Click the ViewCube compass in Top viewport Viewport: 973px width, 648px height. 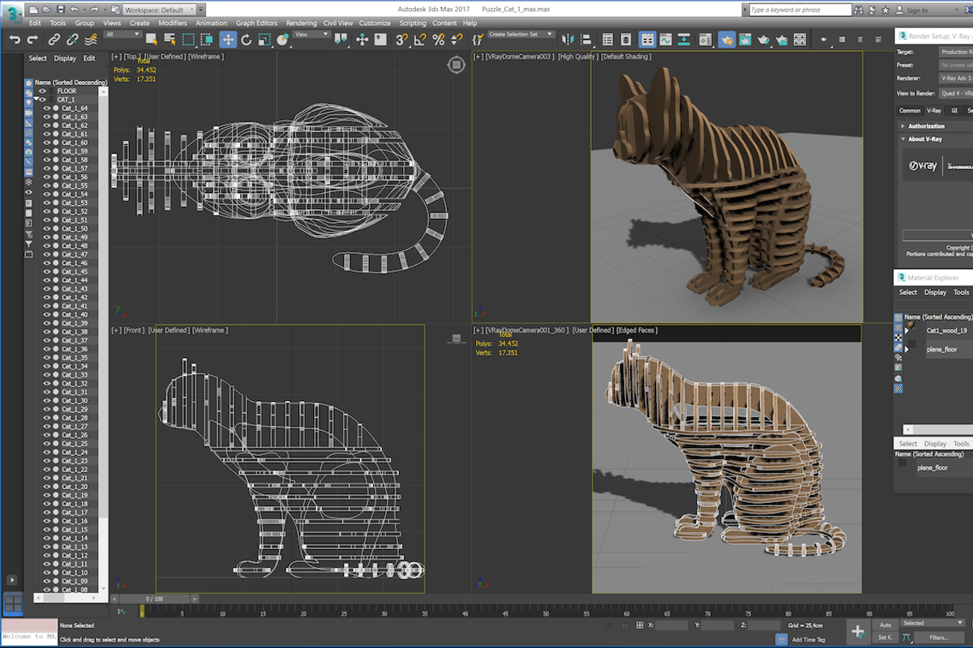coord(455,65)
